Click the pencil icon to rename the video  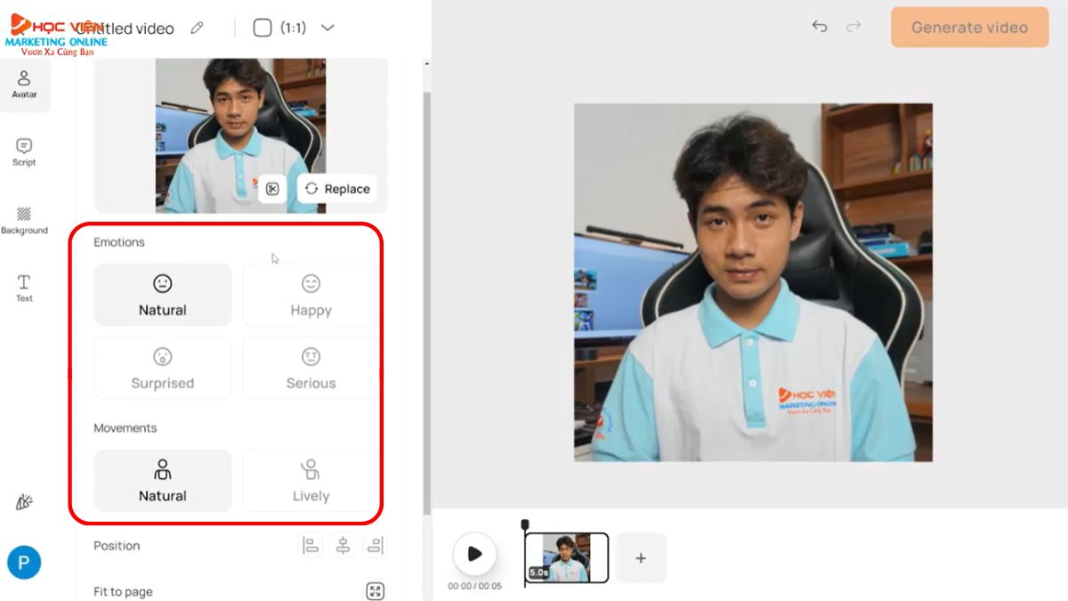[197, 28]
